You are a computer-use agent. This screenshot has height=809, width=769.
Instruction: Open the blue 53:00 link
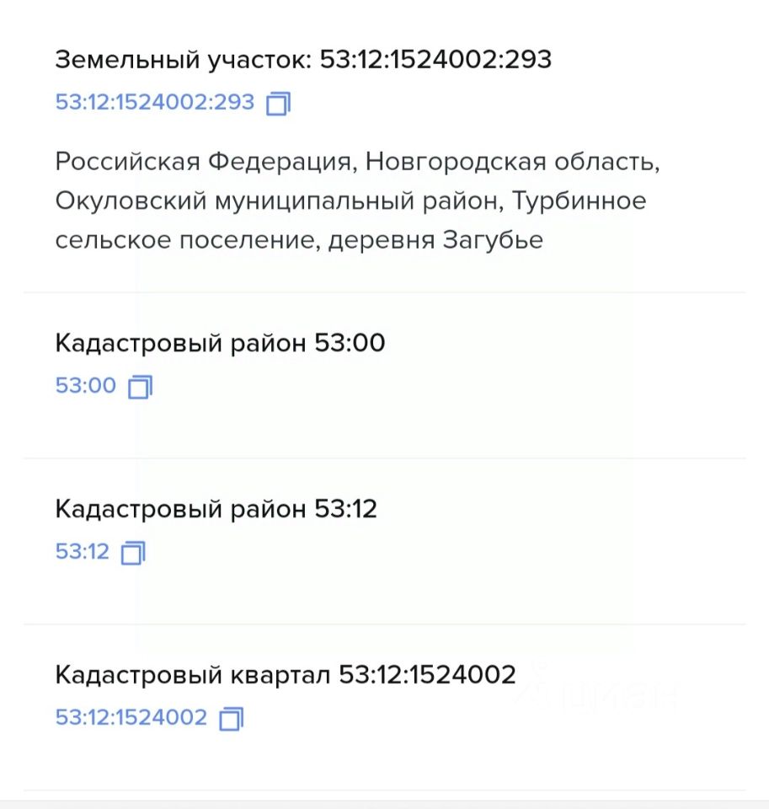click(85, 387)
